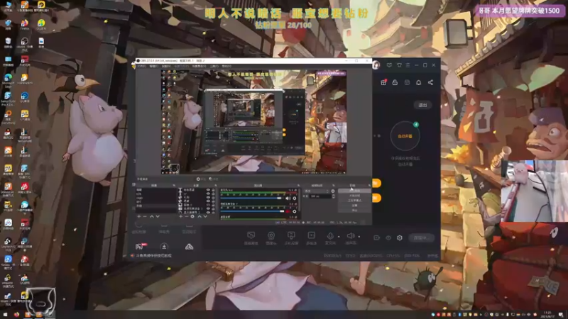Open the message icon in Douyu title bar

[x=389, y=65]
